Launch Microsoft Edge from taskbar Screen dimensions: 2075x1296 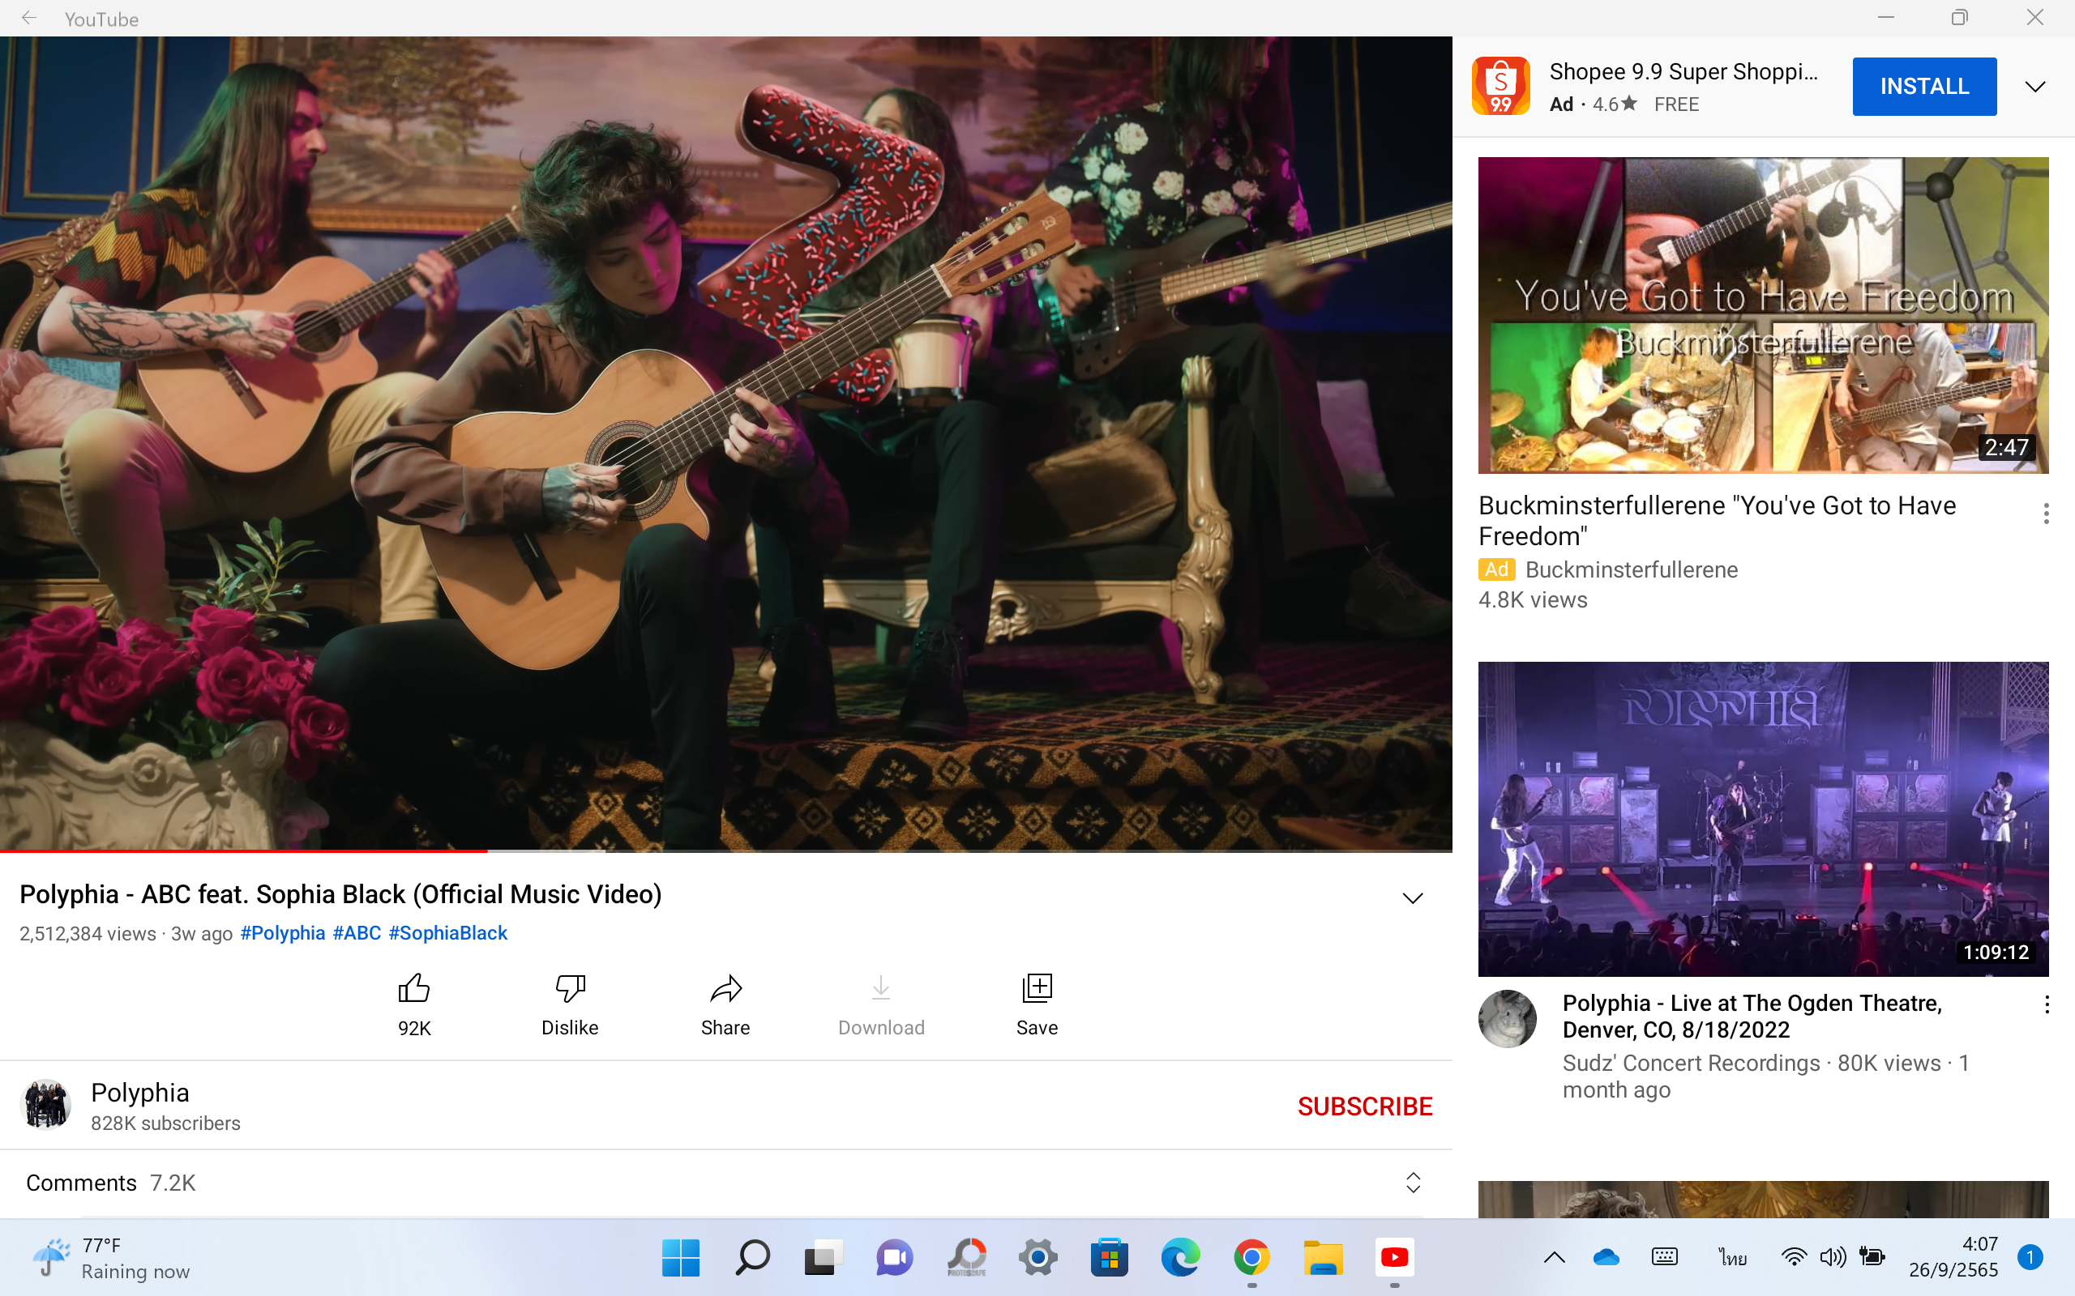1180,1257
